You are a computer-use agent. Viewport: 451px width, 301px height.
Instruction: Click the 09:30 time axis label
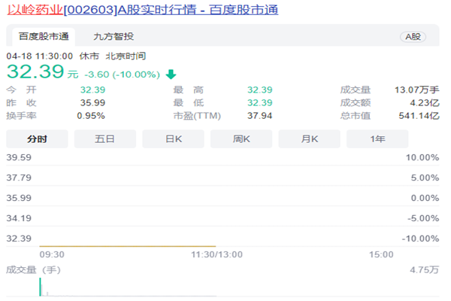pos(52,254)
